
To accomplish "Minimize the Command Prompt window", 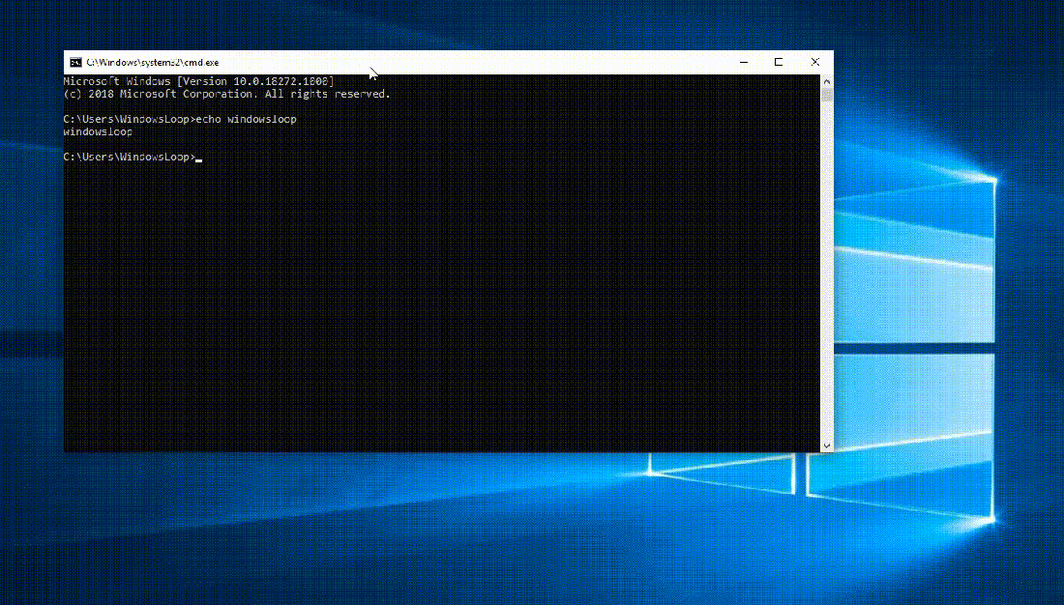I will pyautogui.click(x=744, y=62).
